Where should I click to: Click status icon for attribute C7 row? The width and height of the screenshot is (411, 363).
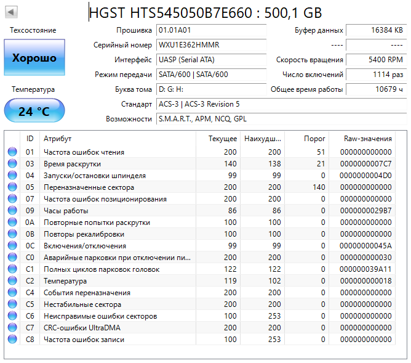[x=12, y=327]
